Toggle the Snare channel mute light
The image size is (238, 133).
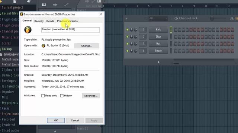point(127,51)
